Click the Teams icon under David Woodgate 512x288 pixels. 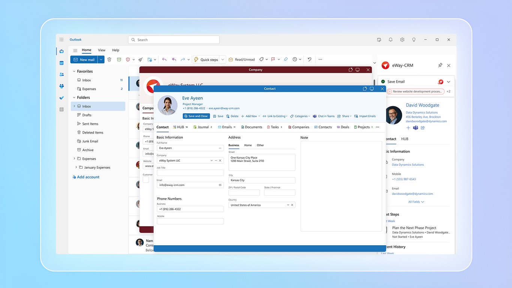(415, 128)
